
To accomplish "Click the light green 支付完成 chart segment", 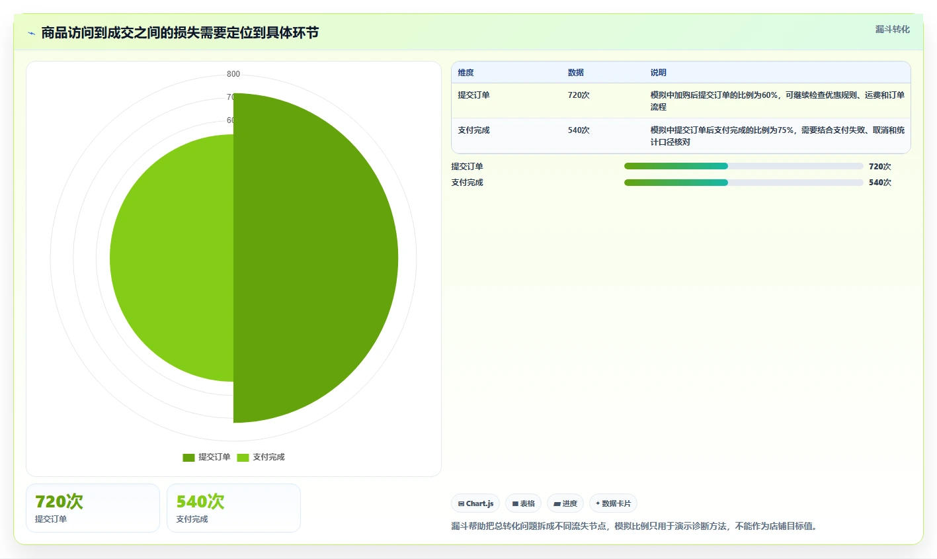I will (x=172, y=258).
